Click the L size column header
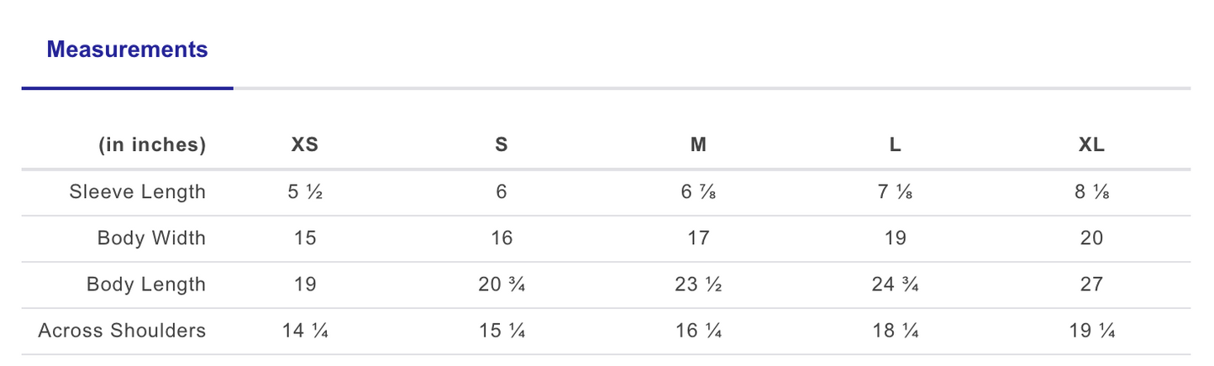The image size is (1214, 366). tap(895, 145)
